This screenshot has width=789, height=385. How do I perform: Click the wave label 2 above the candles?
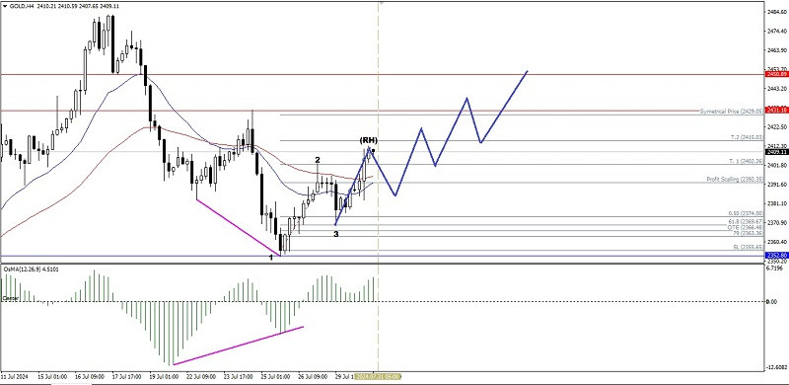tap(318, 160)
